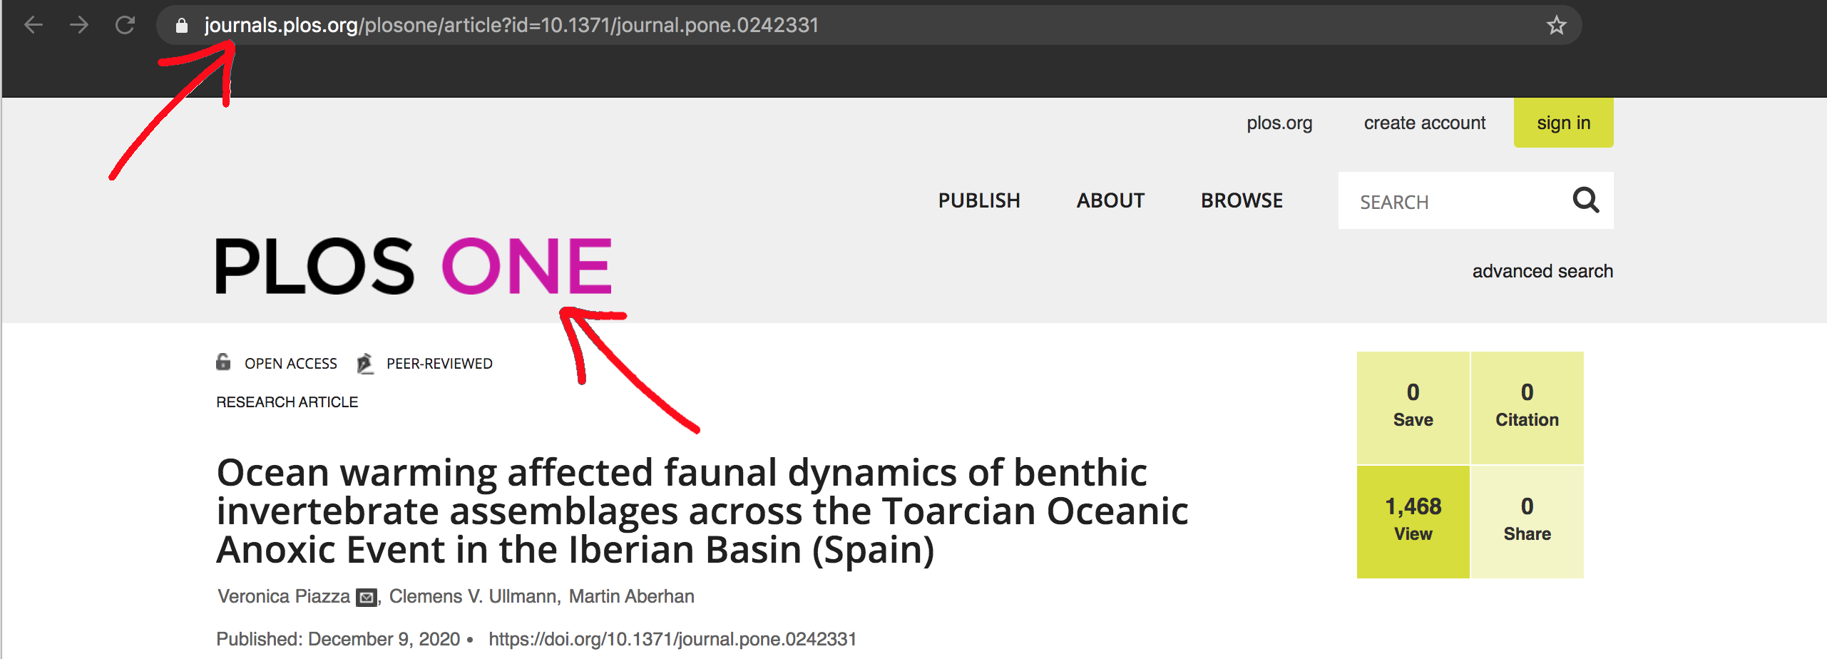The image size is (1827, 659).
Task: Open the 0 Share metrics tile
Action: click(x=1527, y=521)
